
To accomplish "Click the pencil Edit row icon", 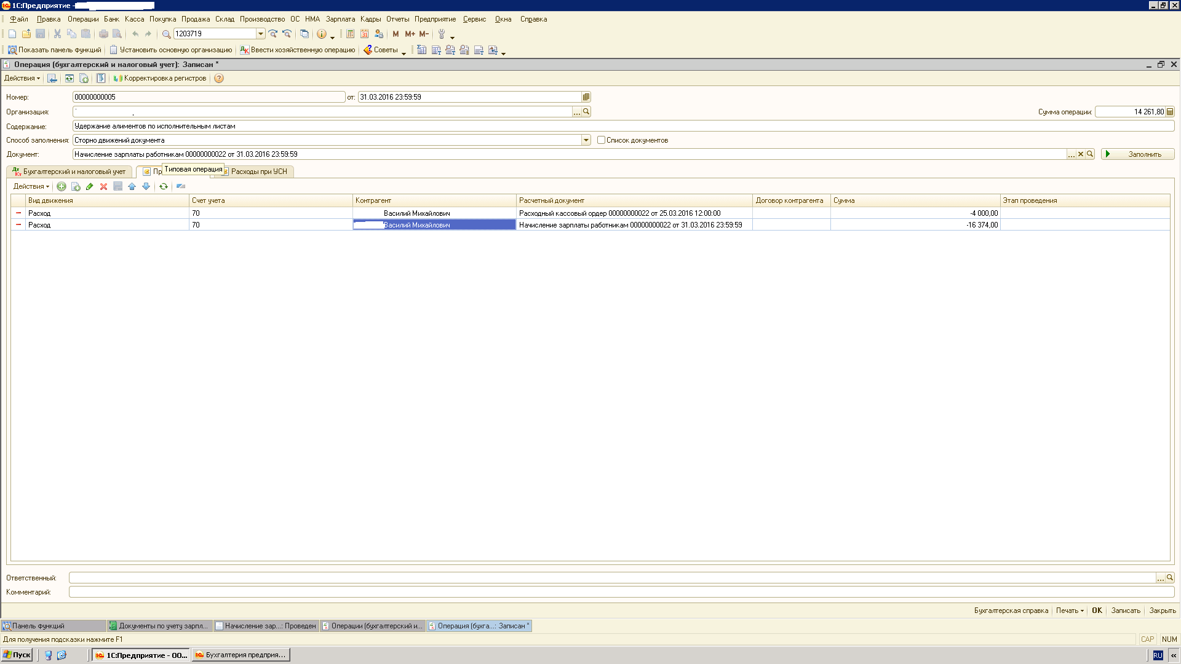I will (90, 186).
